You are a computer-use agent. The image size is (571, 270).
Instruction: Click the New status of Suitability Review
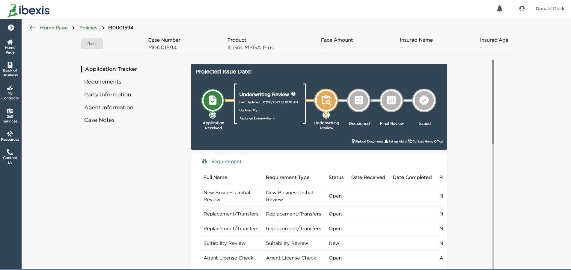click(334, 243)
